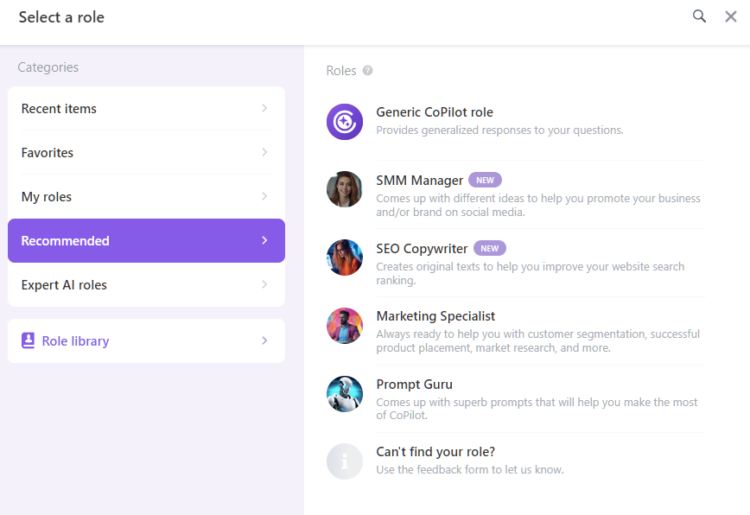This screenshot has width=750, height=515.
Task: Click the info icon beside Can't find your role
Action: 345,461
